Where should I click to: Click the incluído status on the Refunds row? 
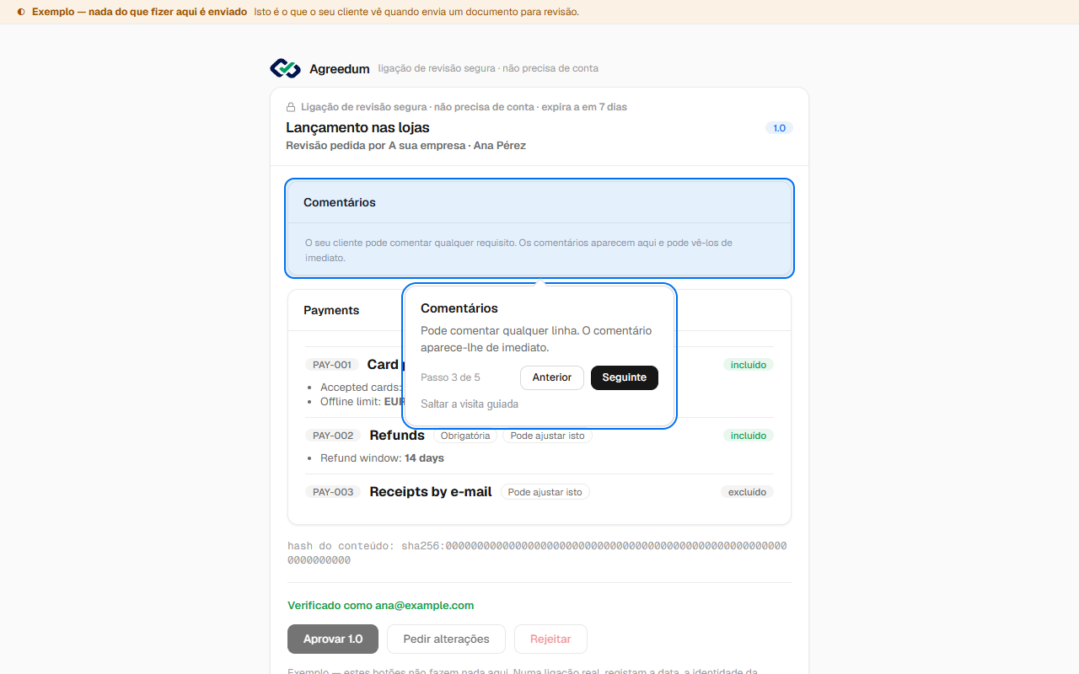[x=749, y=436]
